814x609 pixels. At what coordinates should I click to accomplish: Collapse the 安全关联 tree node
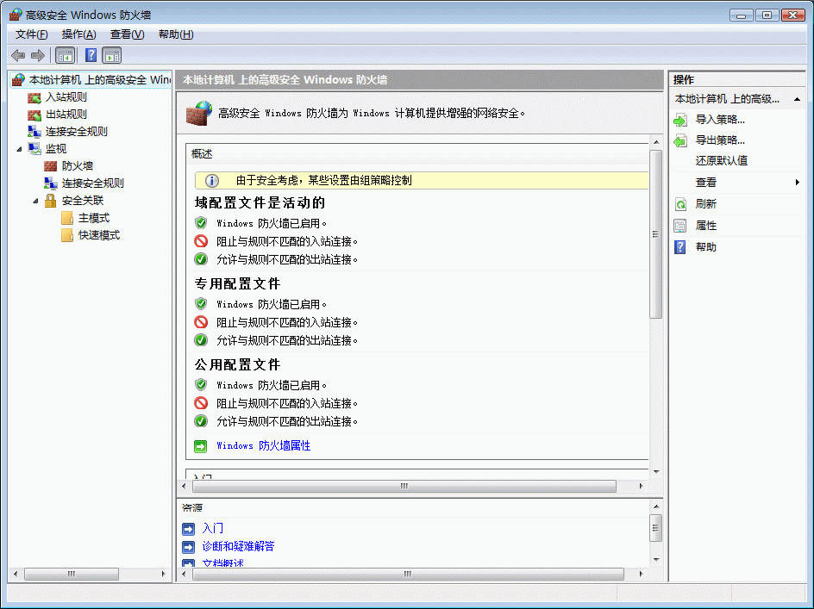tap(36, 200)
